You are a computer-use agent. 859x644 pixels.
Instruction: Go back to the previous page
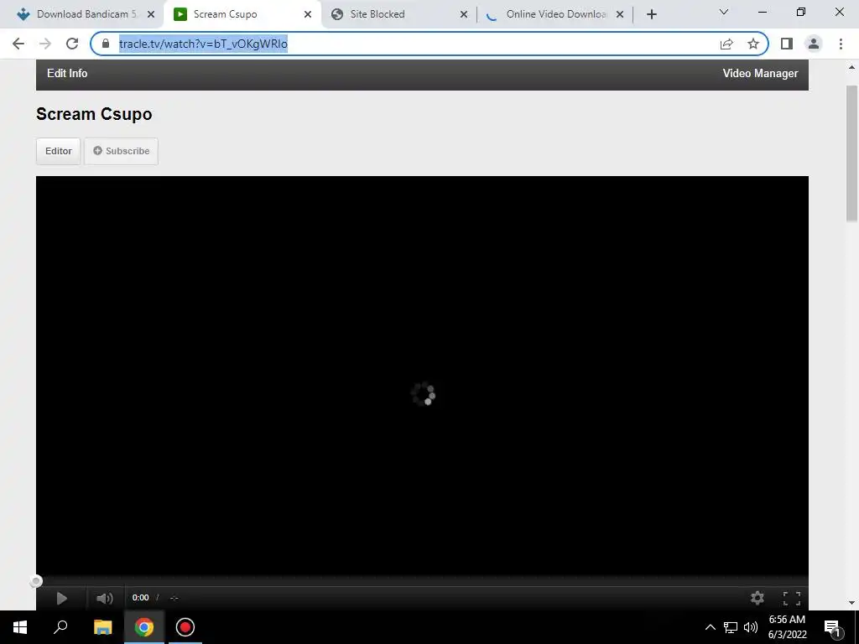point(18,44)
